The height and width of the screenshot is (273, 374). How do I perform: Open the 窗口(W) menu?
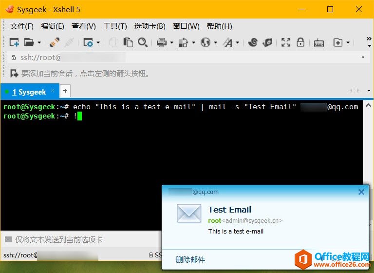click(x=186, y=26)
